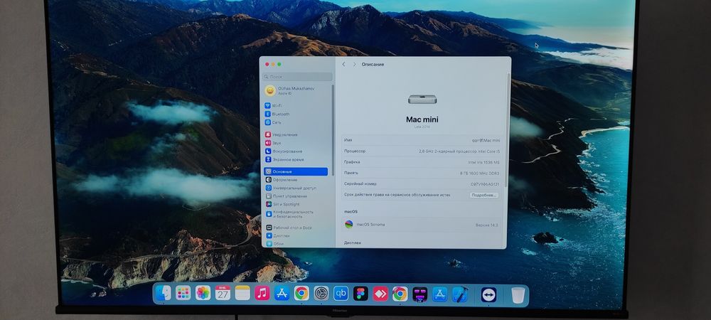Open Calendar showing 27 in Dock
This screenshot has height=320, width=711.
223,293
